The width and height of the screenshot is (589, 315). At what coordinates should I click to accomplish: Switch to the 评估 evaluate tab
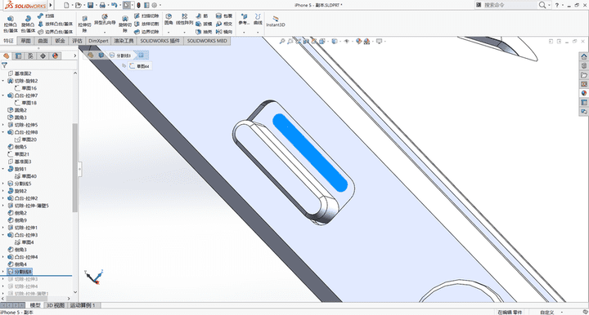click(77, 41)
